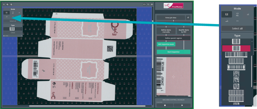The height and width of the screenshot is (109, 257).
Task: Open a file with the folder icon
Action: (x=144, y=4)
